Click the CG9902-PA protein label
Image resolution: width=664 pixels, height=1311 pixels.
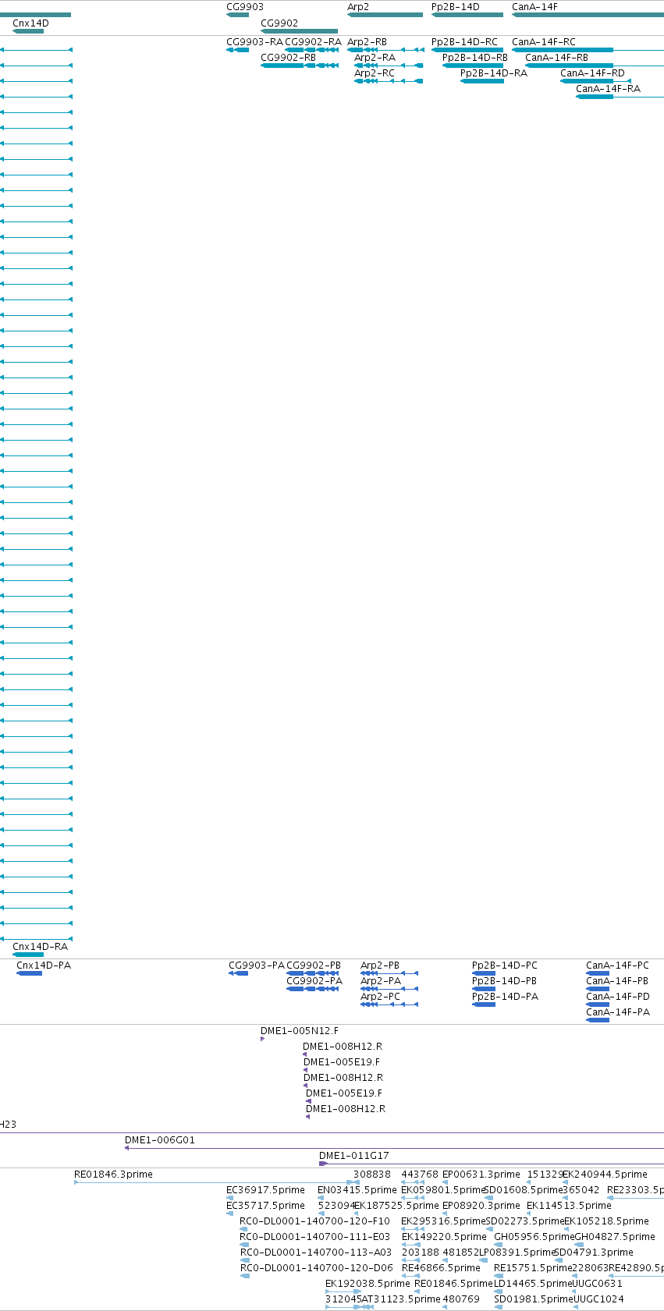point(314,981)
